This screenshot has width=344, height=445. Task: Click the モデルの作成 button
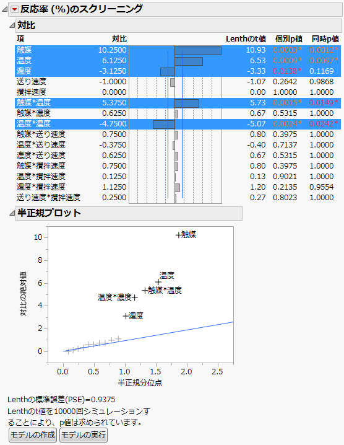(33, 435)
